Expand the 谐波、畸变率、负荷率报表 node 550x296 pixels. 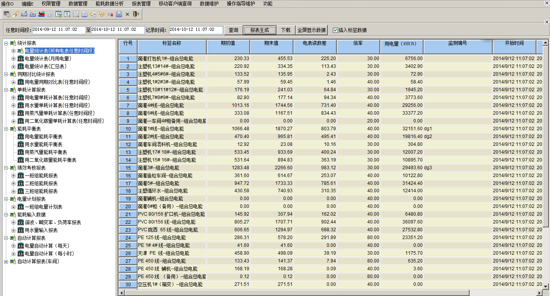13,222
